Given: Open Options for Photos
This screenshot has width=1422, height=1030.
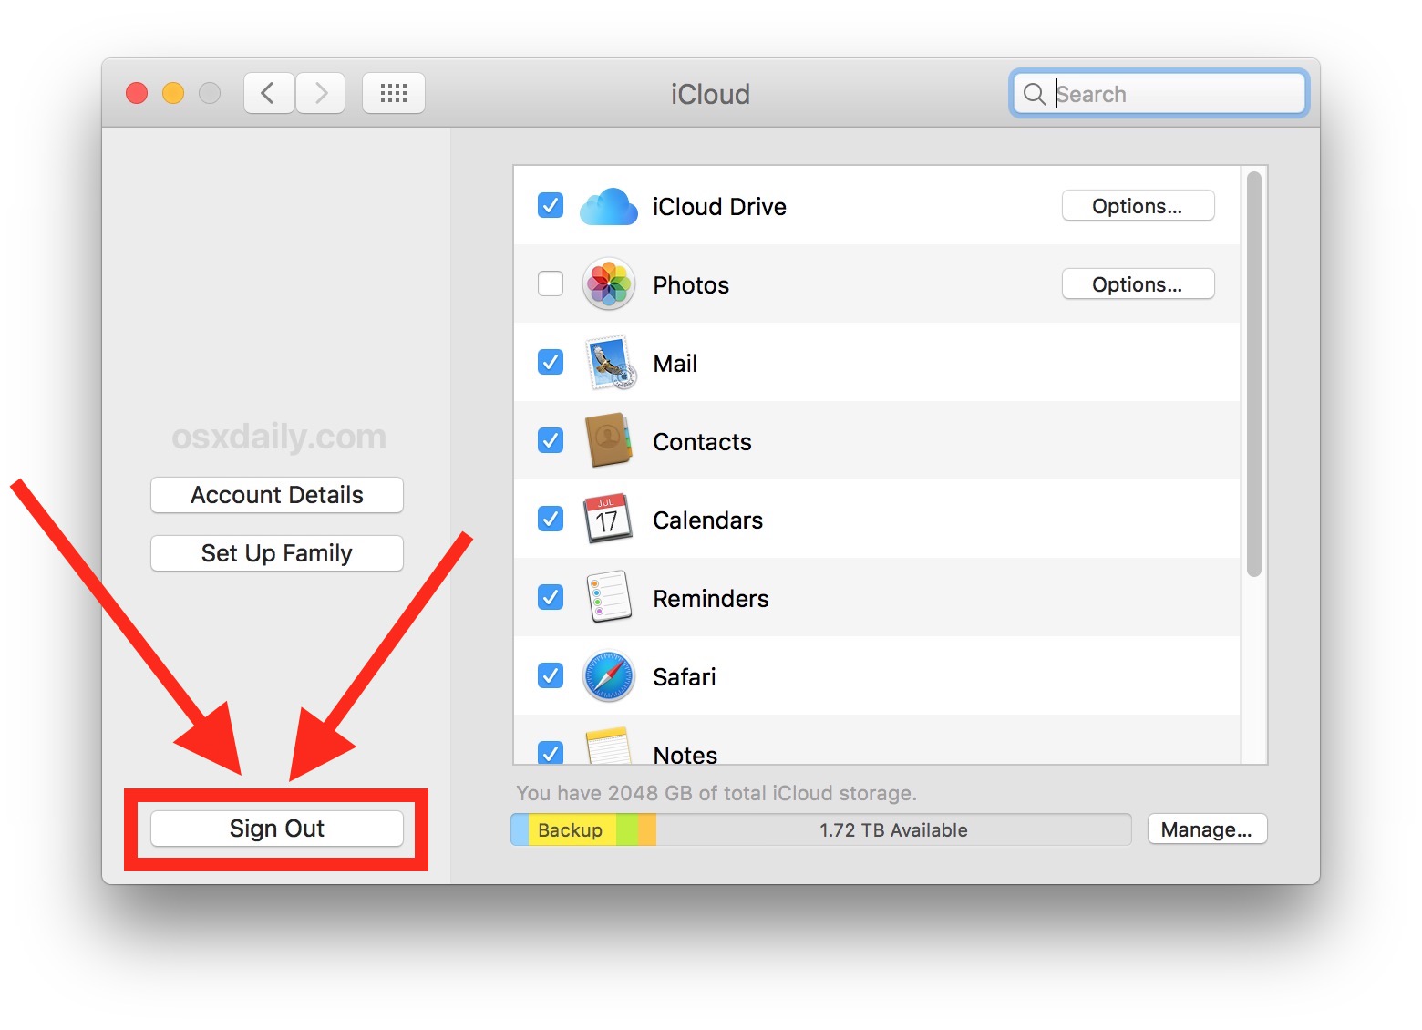Looking at the screenshot, I should 1137,284.
